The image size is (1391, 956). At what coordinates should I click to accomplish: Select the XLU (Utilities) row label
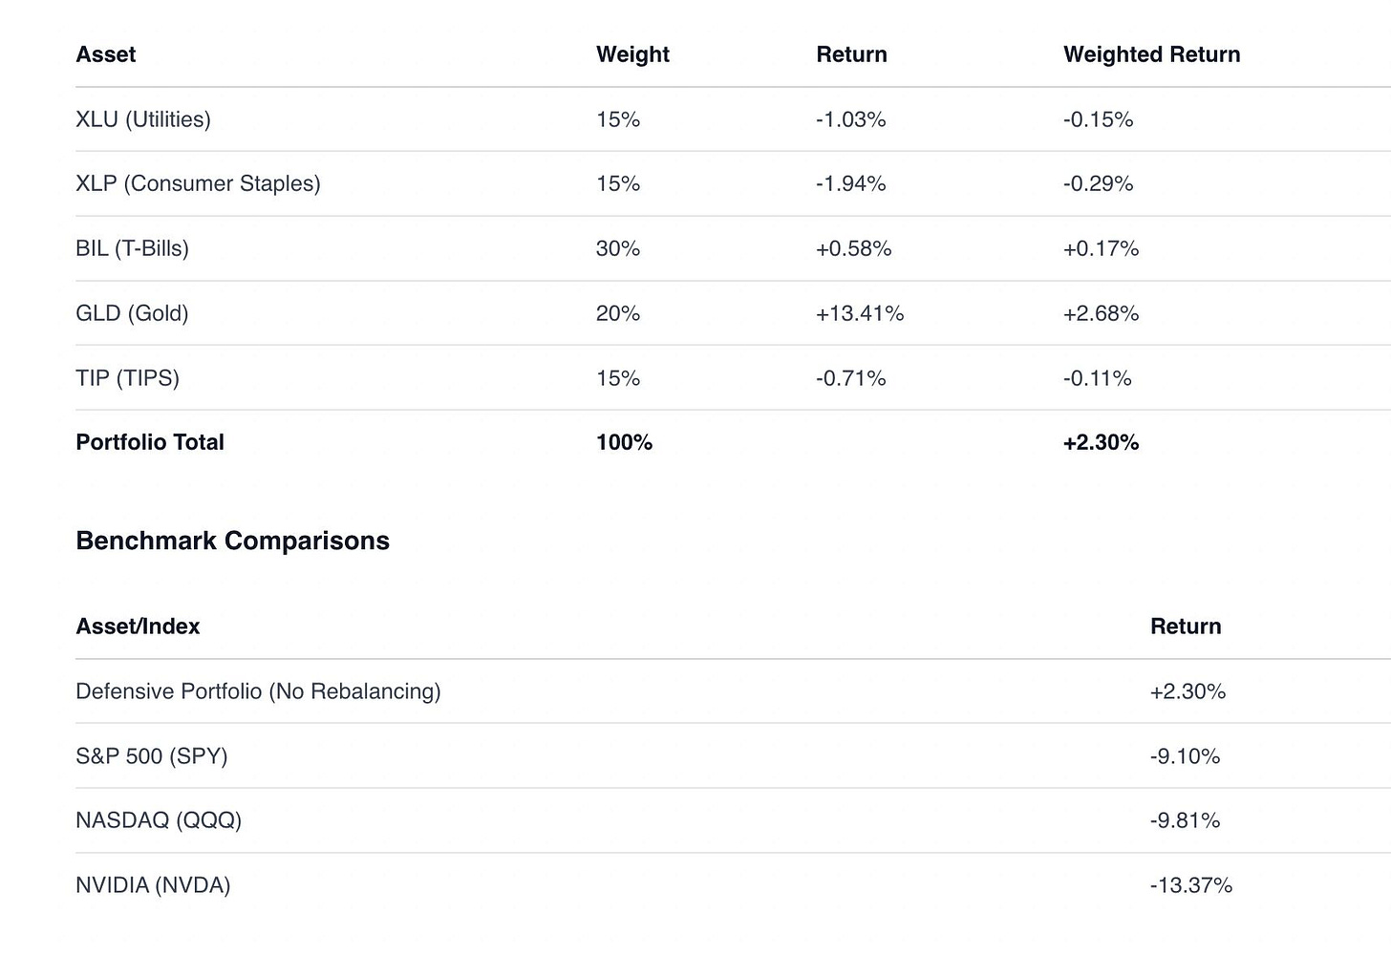[x=143, y=119]
